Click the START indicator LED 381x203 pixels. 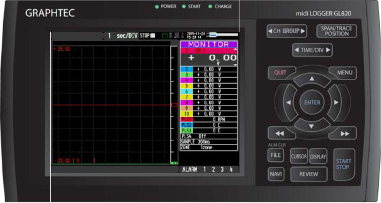point(184,6)
